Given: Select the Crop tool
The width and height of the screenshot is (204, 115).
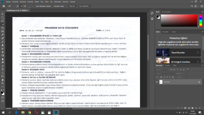Looking at the screenshot, I should pyautogui.click(x=3, y=28).
